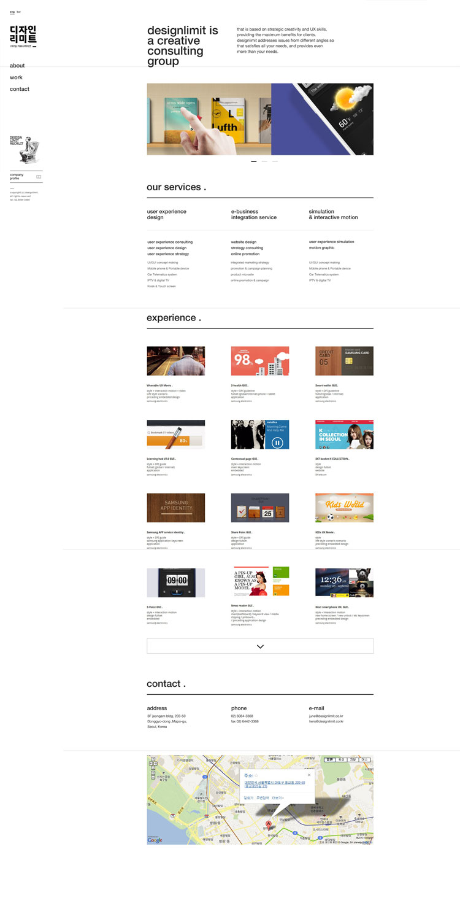Click website design service text

243,242
